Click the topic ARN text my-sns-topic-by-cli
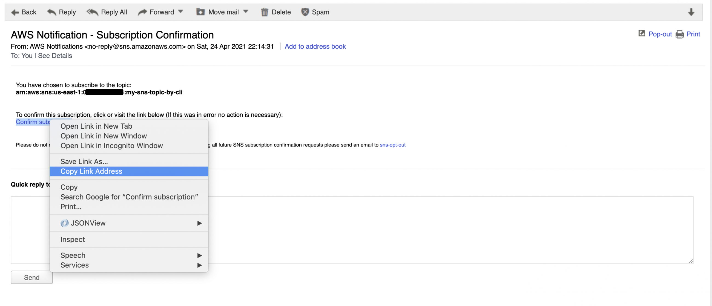Viewport: 712px width, 306px height. (154, 92)
